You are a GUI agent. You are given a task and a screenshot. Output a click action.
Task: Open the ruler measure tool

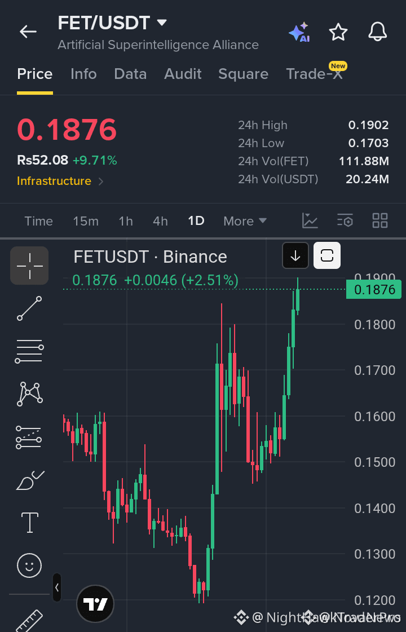(29, 621)
